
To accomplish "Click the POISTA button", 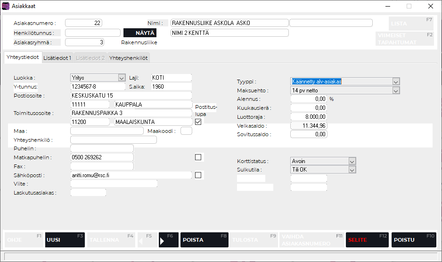I will click(205, 240).
